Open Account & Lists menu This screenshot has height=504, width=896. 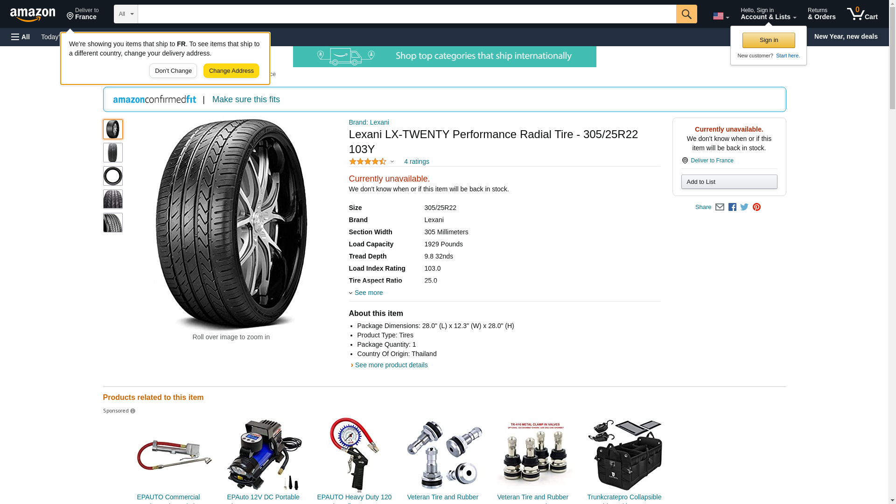pos(768,14)
